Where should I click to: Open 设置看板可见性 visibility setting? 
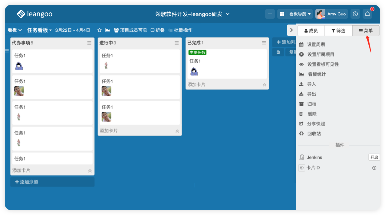323,64
